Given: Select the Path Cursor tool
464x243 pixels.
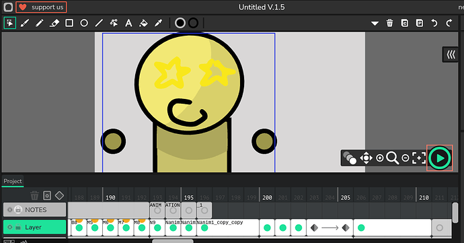Looking at the screenshot, I should coord(114,23).
